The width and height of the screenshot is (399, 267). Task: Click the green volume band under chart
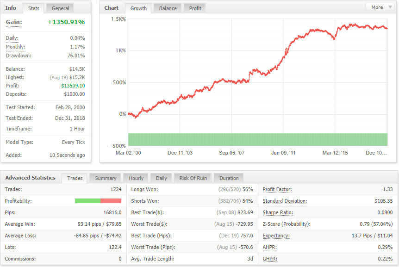258,140
